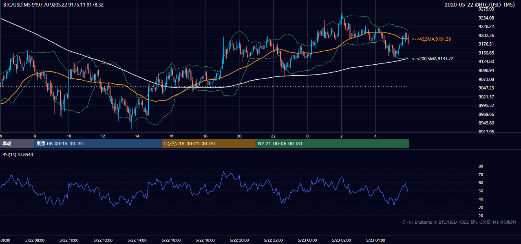Click the 5/23 02:00 date label
The image size is (521, 244).
[342, 240]
